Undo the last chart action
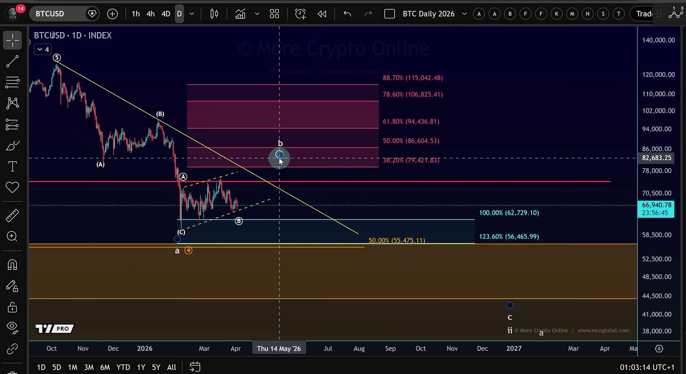Screen dimensions: 686x374 tap(347, 14)
